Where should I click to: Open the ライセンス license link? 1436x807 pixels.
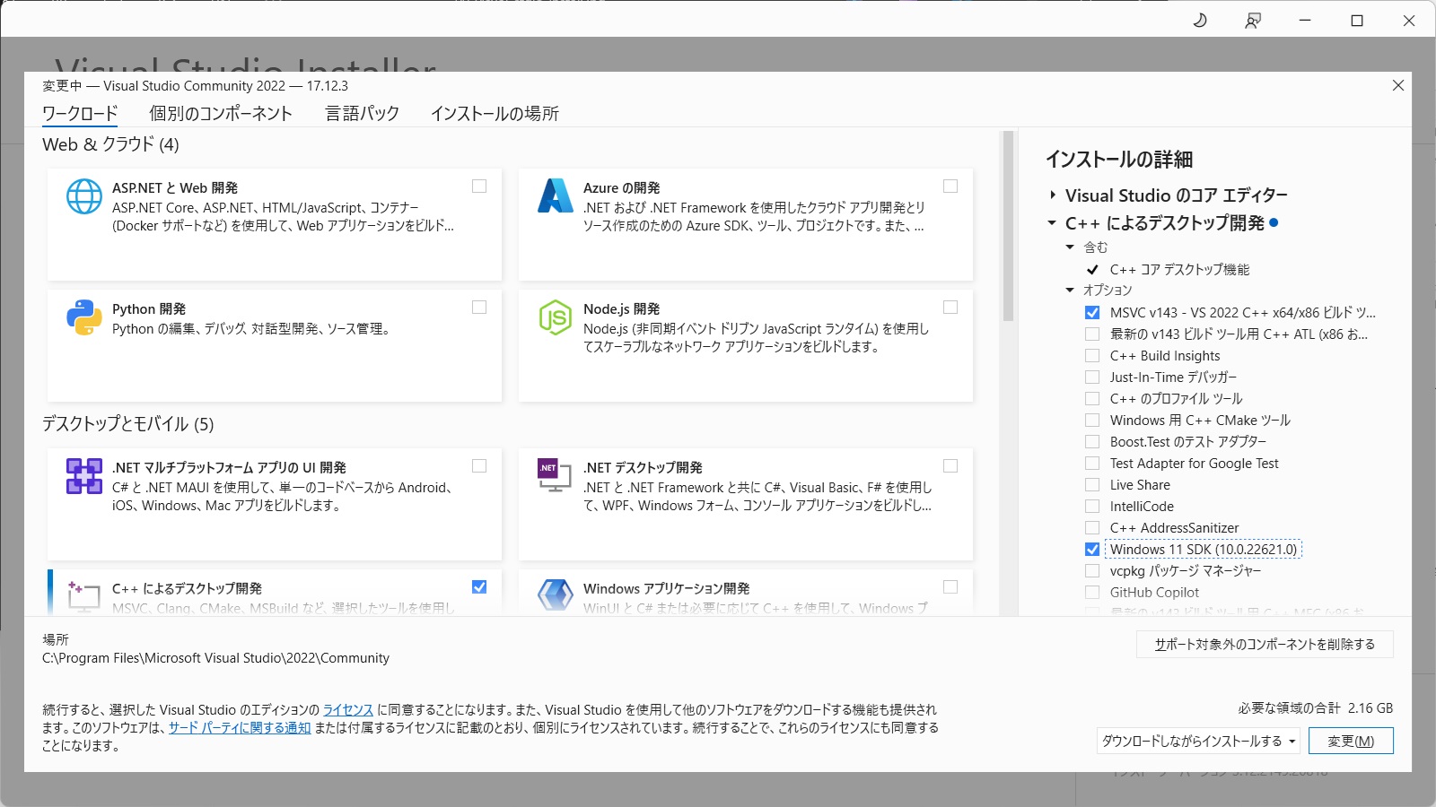pos(348,709)
